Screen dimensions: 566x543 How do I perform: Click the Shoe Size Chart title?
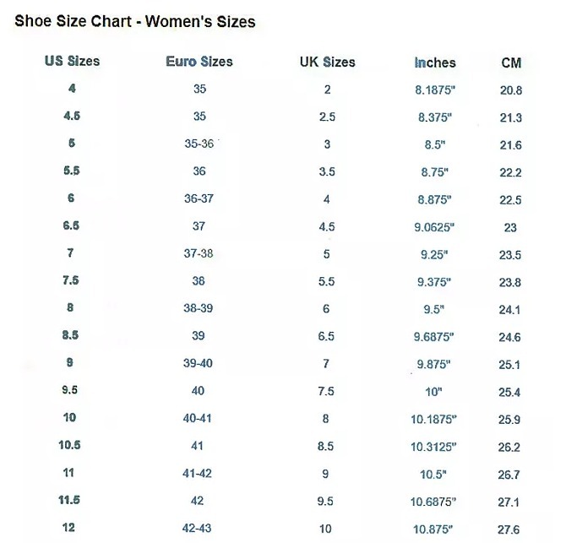coord(135,21)
